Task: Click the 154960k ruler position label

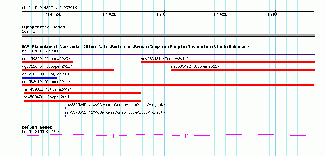Action: [x=108, y=15]
